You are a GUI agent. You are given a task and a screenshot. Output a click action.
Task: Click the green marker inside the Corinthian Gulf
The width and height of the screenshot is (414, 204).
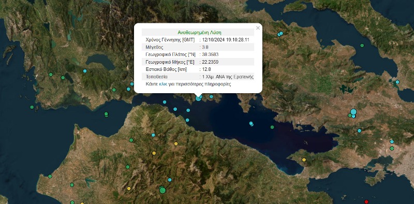coord(272,127)
